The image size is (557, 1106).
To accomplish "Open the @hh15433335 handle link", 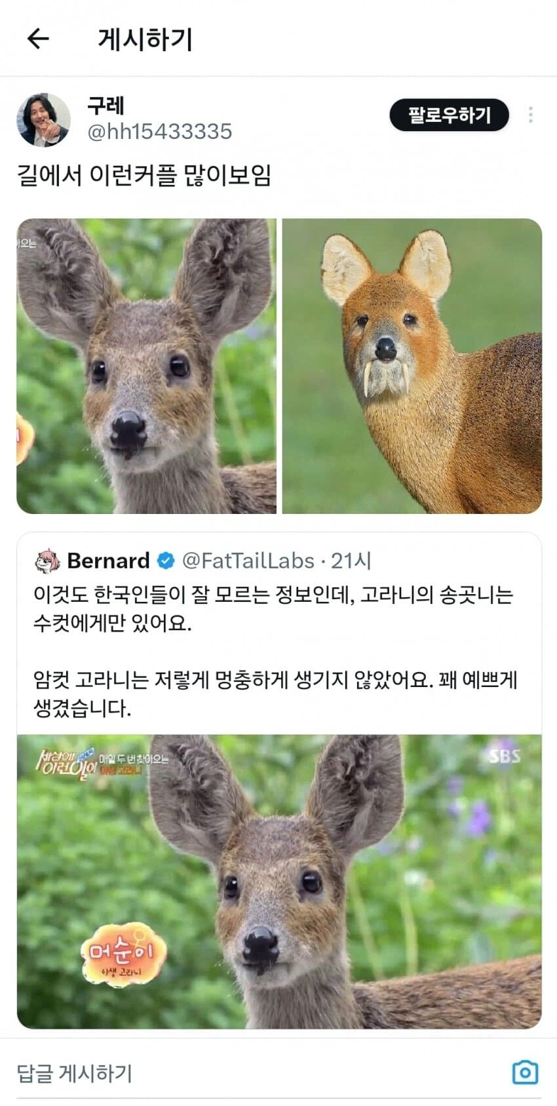I will click(x=160, y=132).
